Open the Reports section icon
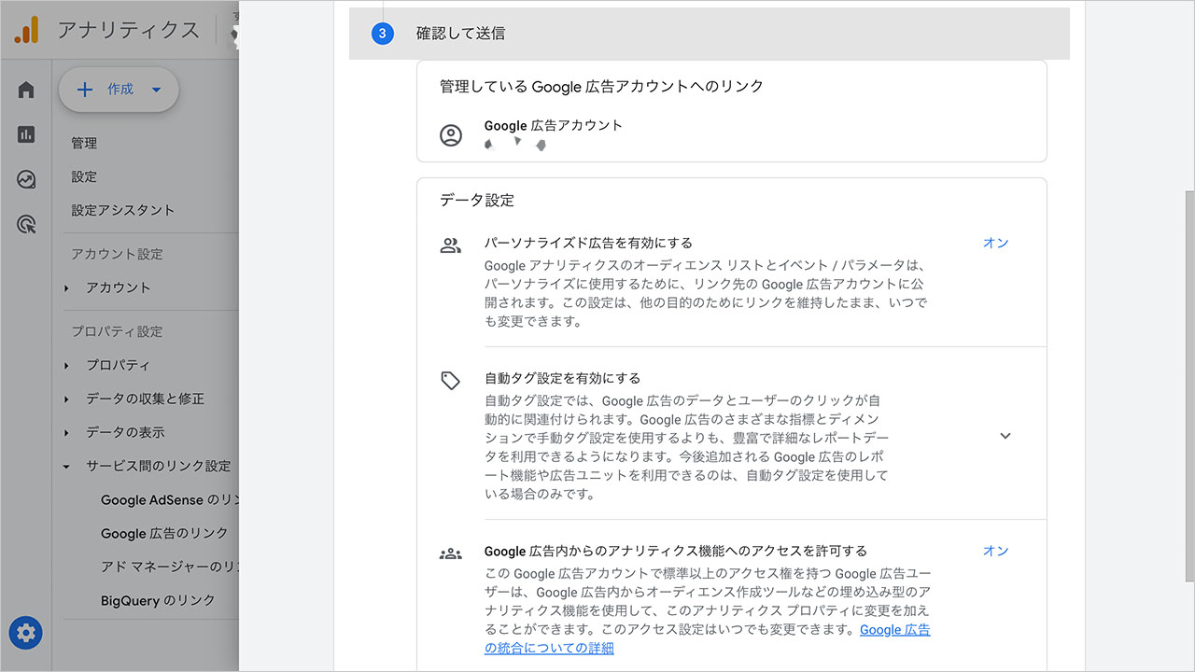The image size is (1195, 672). (25, 134)
